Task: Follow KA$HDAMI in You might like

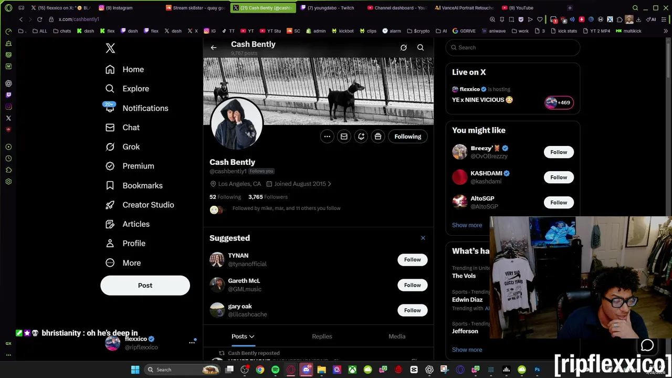Action: 559,177
